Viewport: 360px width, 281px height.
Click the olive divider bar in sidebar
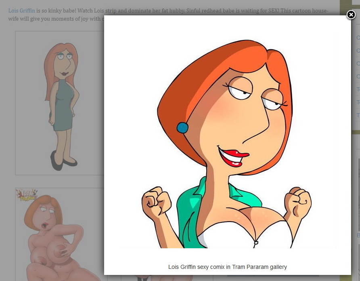355,132
